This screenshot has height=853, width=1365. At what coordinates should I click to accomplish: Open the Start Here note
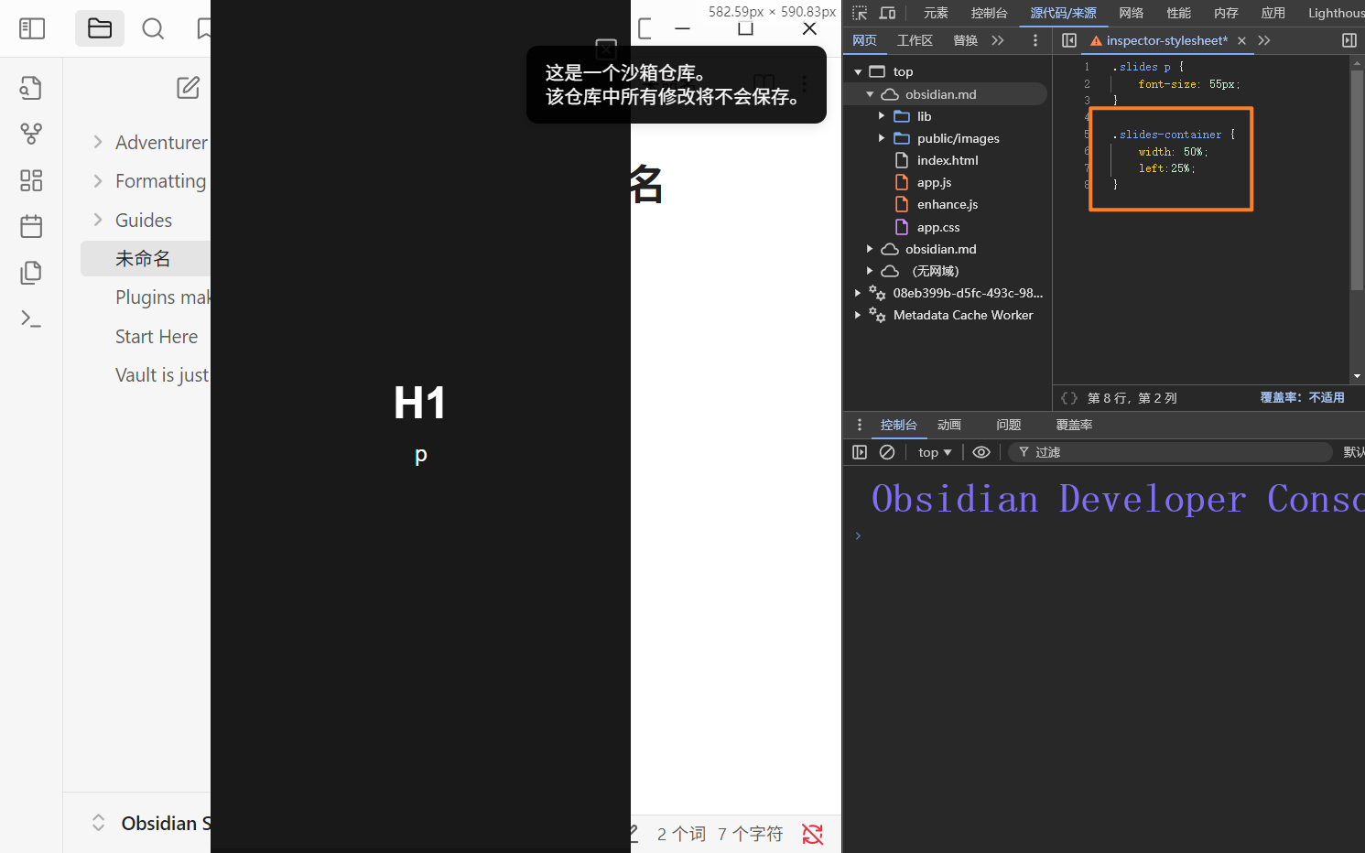click(157, 337)
